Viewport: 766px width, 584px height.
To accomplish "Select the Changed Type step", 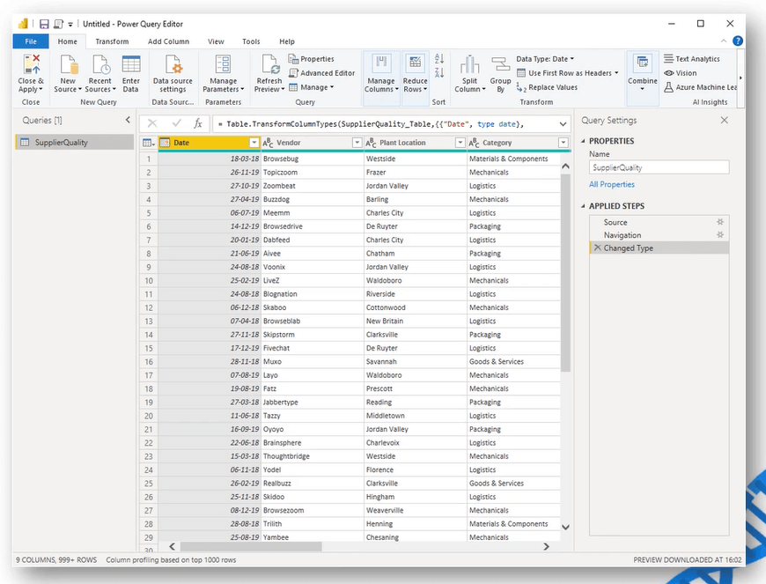I will coord(659,248).
